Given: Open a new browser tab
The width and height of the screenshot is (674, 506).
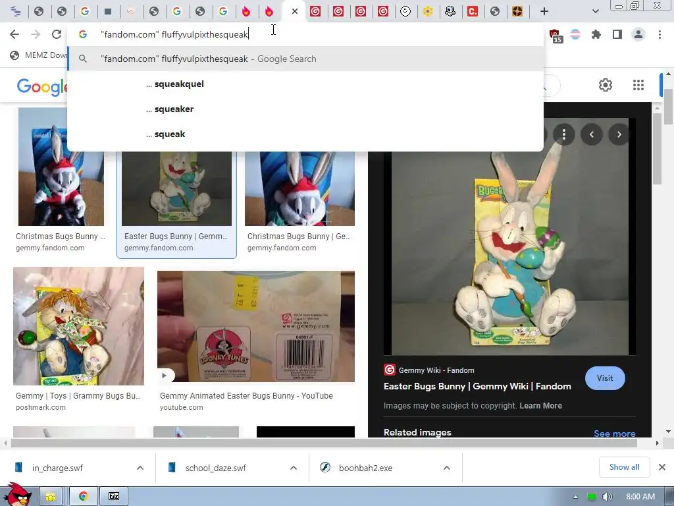Looking at the screenshot, I should [x=544, y=12].
